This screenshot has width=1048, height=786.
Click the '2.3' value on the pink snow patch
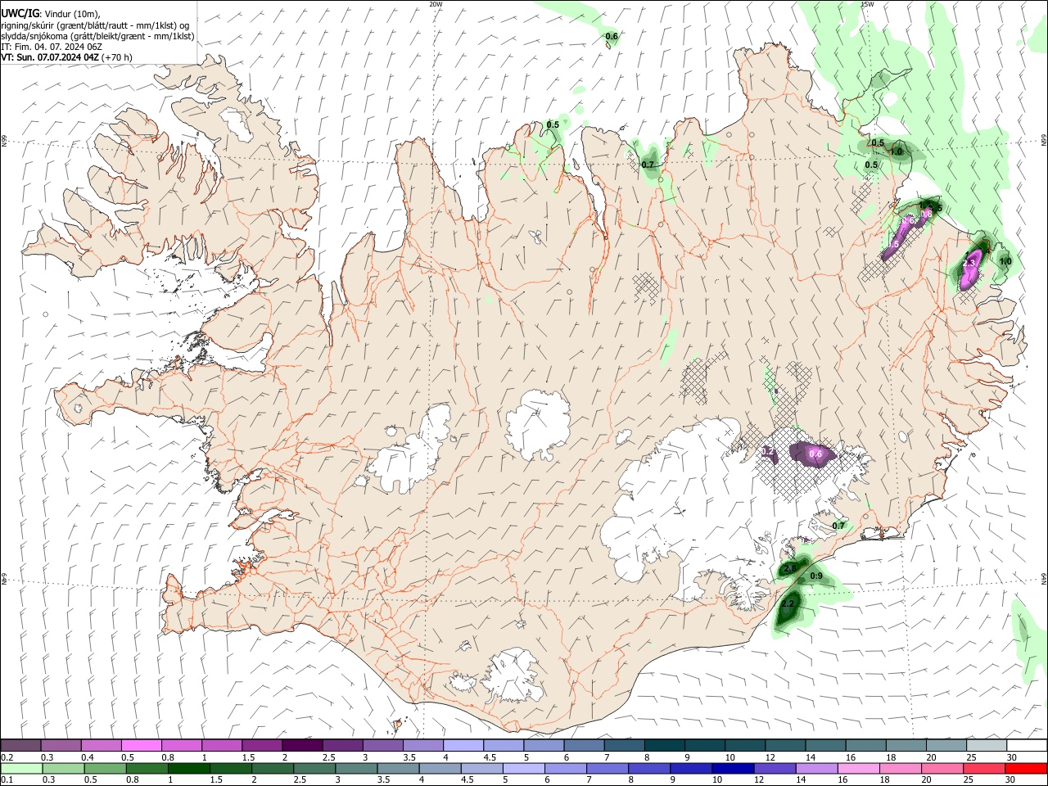[x=969, y=263]
